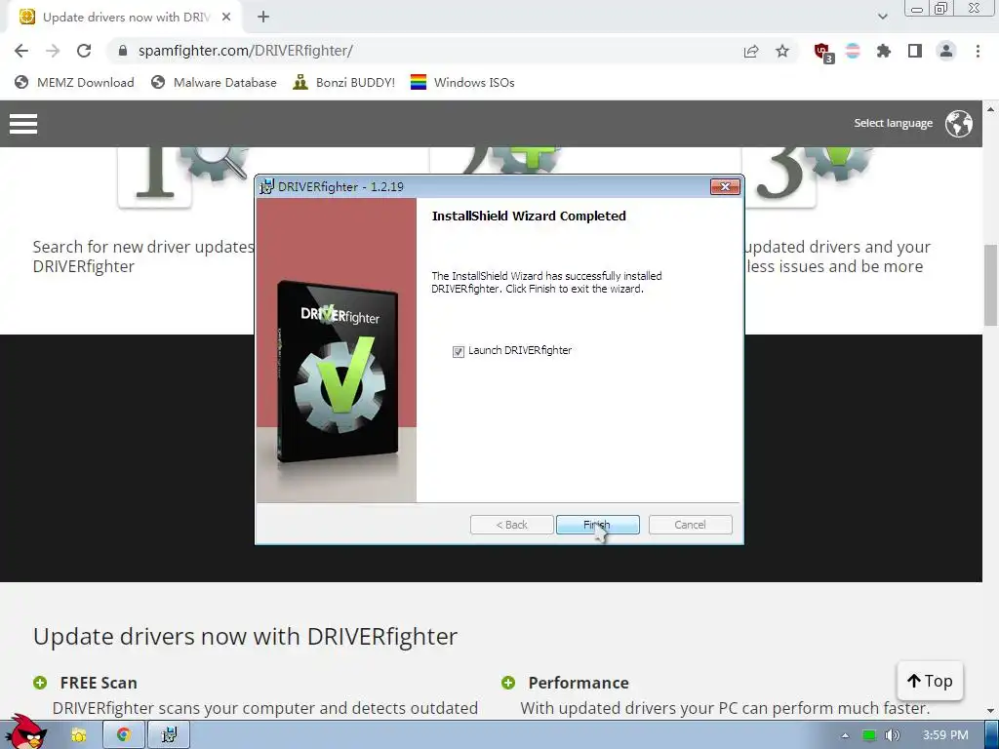Open the volume speaker tray icon
Image resolution: width=999 pixels, height=749 pixels.
point(893,735)
